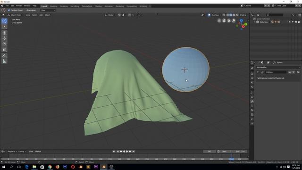Toggle Collection visibility eye icon
The width and height of the screenshot is (302, 170).
pos(289,22)
